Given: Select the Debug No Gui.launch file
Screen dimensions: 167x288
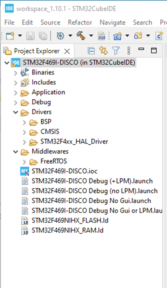Looking at the screenshot, I should 91,201.
